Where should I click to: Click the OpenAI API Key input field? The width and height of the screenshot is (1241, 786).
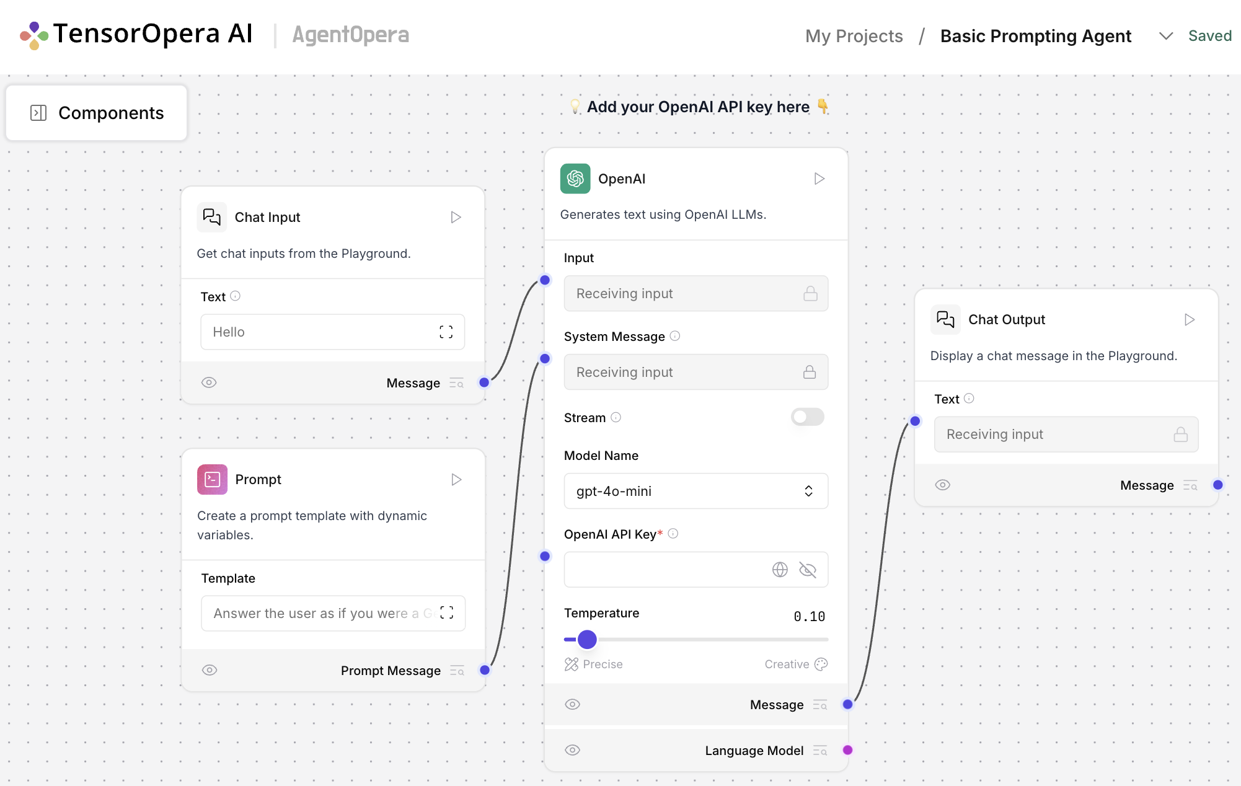coord(696,570)
